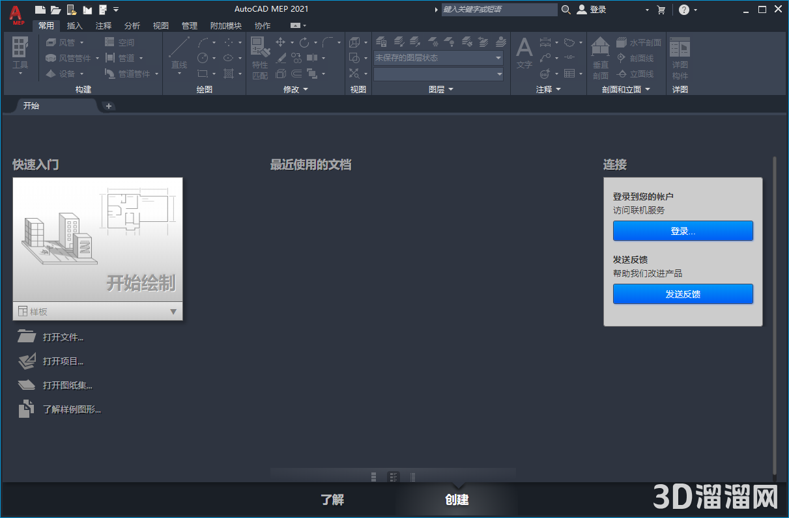Switch to the 视图 ribbon tab
Screen dimensions: 789x518
point(161,26)
